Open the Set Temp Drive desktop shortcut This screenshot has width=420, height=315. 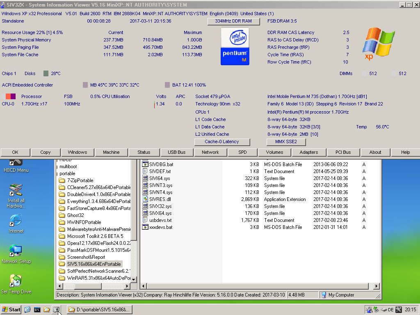click(16, 284)
